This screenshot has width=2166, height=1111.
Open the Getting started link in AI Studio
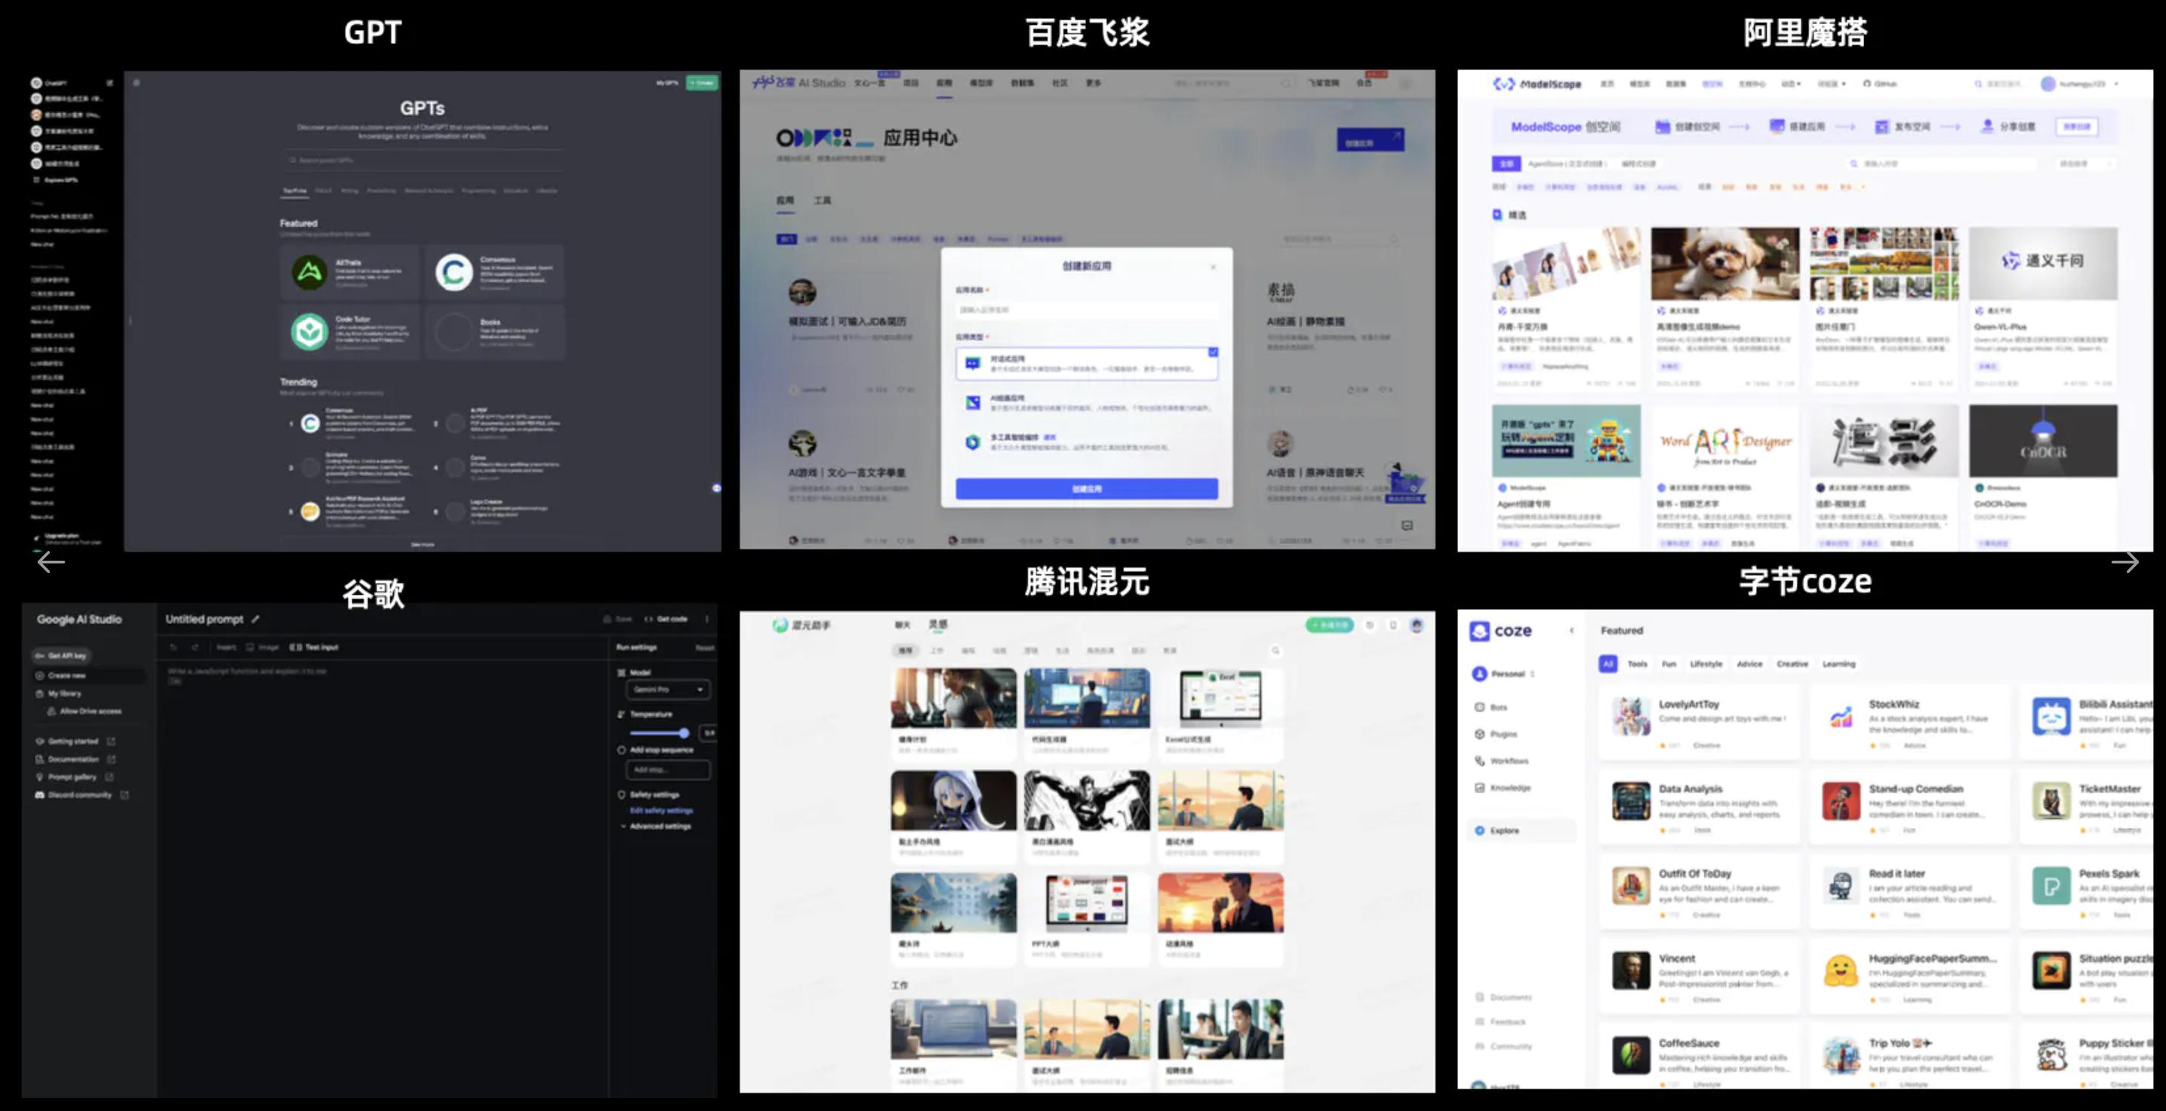pyautogui.click(x=72, y=742)
